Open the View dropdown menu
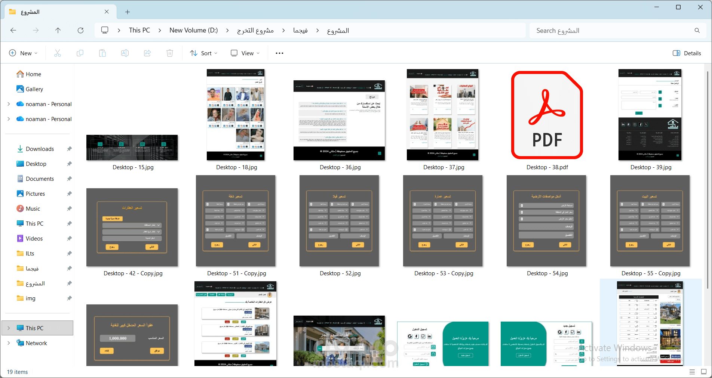The image size is (712, 378). (x=245, y=53)
